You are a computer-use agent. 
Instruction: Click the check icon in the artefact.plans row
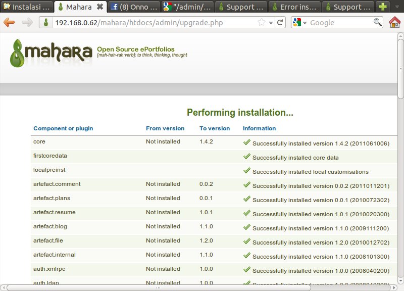[x=247, y=199]
